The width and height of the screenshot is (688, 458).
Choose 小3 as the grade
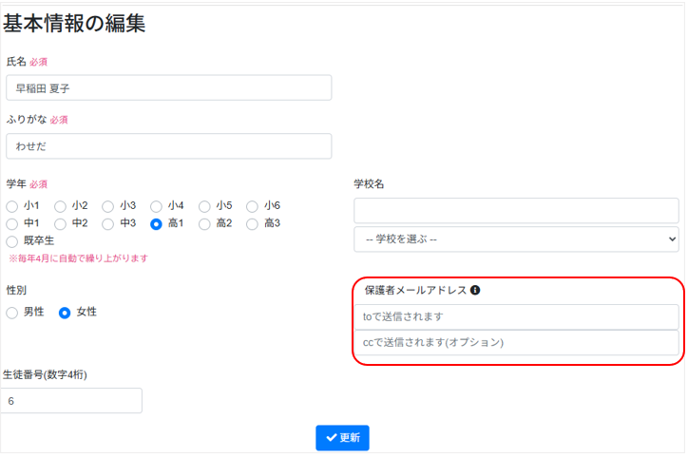coord(107,206)
